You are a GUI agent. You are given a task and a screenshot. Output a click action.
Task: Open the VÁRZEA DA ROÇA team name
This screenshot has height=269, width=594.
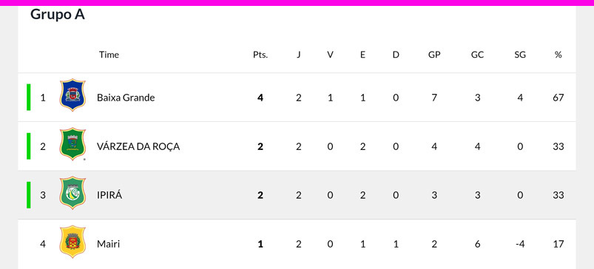click(138, 146)
